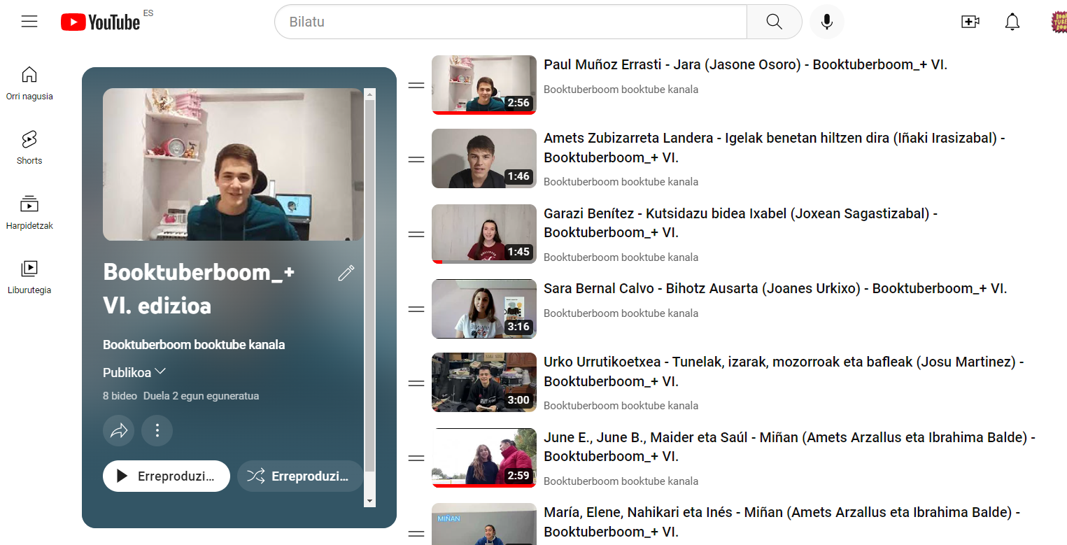1067x545 pixels.
Task: Open the notifications bell
Action: point(1012,22)
